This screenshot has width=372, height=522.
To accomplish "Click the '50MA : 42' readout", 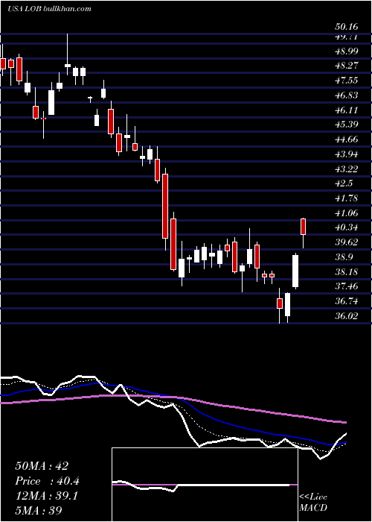I will [42, 466].
